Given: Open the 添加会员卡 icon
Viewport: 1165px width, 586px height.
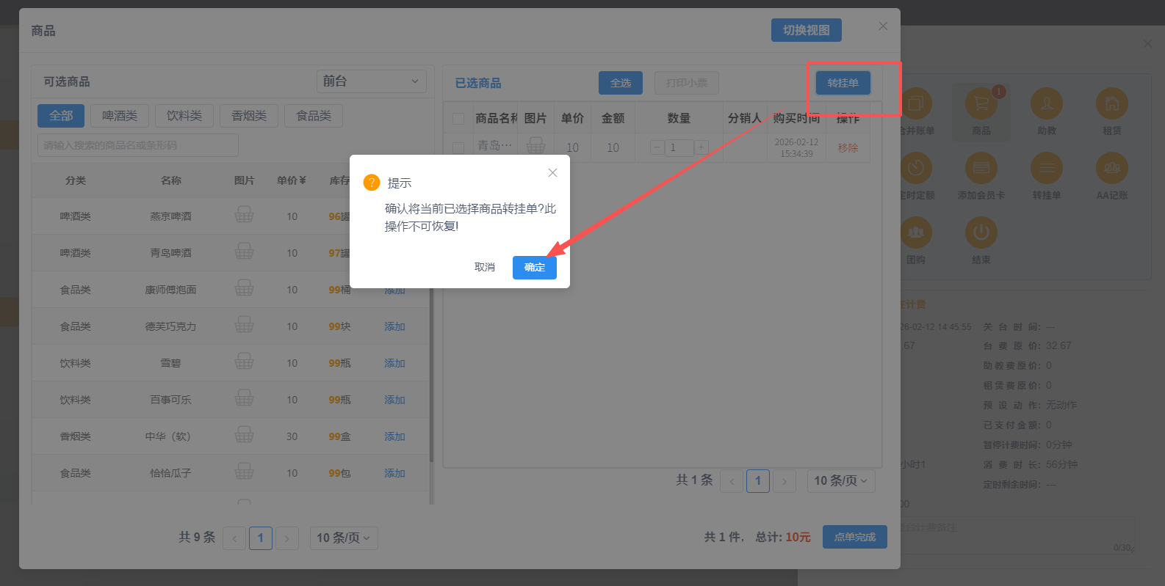Looking at the screenshot, I should (x=981, y=169).
